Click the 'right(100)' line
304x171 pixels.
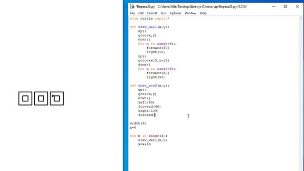point(148,111)
